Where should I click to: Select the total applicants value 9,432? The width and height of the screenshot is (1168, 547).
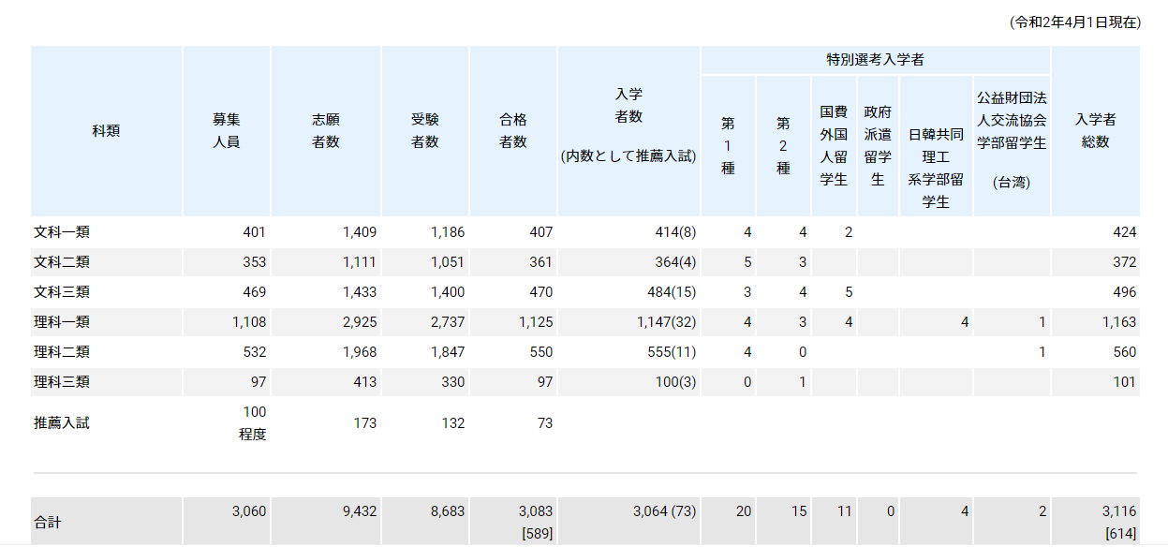[359, 511]
